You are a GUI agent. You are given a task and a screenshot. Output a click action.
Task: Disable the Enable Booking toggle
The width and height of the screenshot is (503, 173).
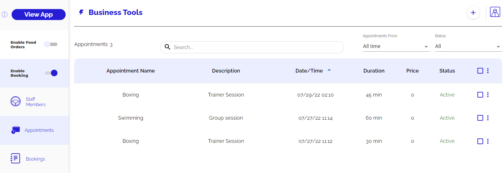(51, 73)
